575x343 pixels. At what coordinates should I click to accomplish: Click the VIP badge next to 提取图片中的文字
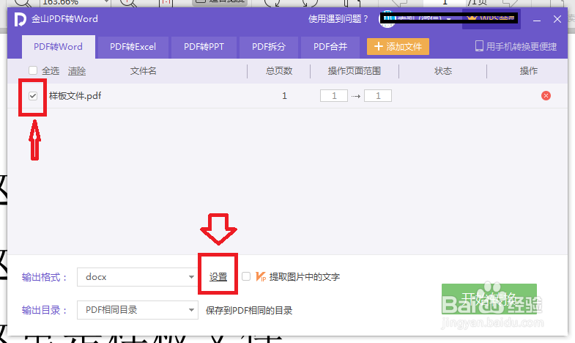pos(261,276)
